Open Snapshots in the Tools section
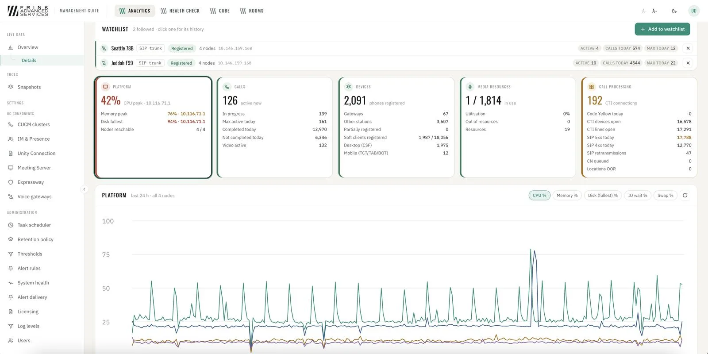Screen dimensions: 708x354 [42, 87]
